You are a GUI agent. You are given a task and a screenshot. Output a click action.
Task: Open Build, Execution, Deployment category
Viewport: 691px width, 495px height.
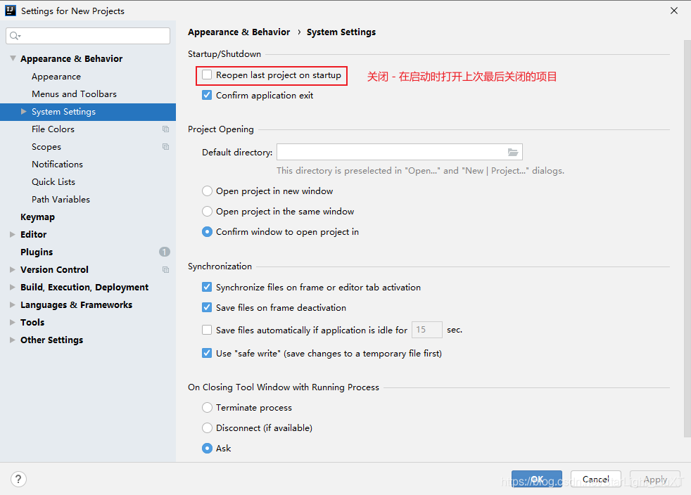coord(84,287)
